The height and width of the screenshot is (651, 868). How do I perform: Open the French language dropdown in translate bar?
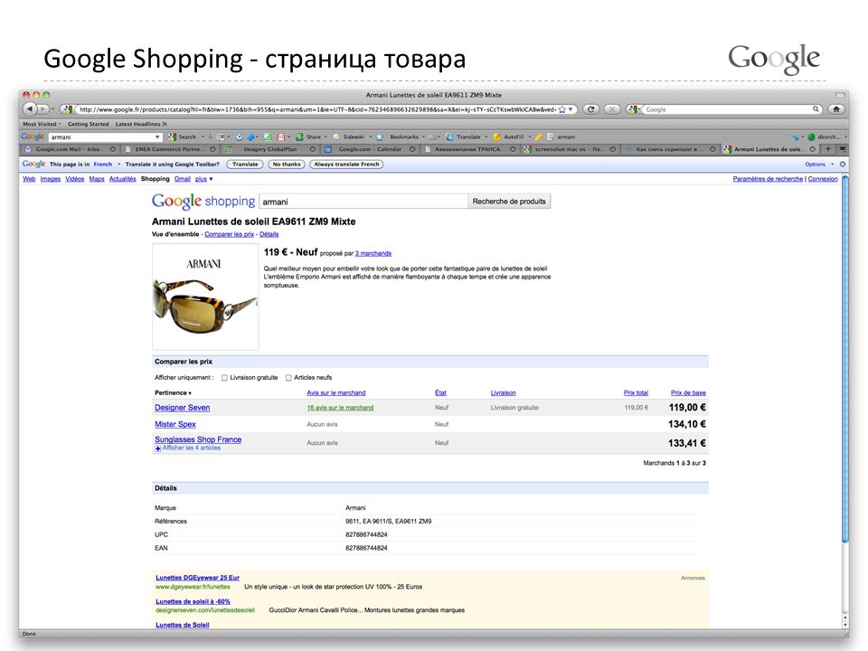[x=106, y=165]
